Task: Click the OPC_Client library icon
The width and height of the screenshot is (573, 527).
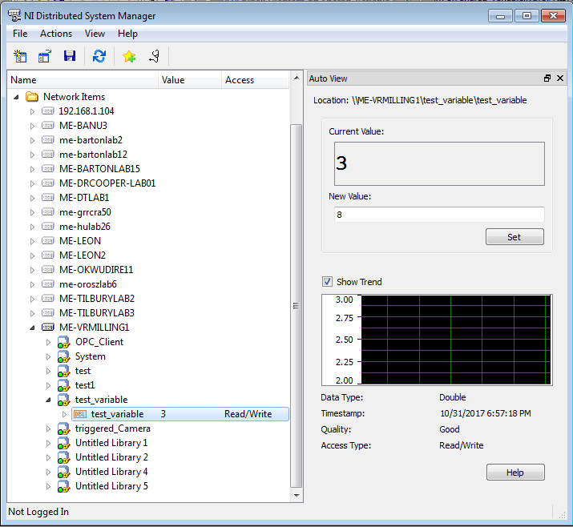Action: tap(63, 342)
